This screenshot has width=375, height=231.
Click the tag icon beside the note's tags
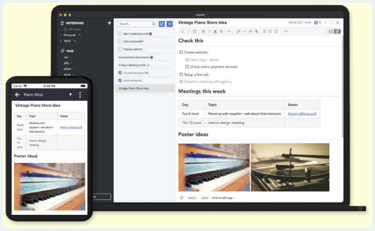click(181, 198)
